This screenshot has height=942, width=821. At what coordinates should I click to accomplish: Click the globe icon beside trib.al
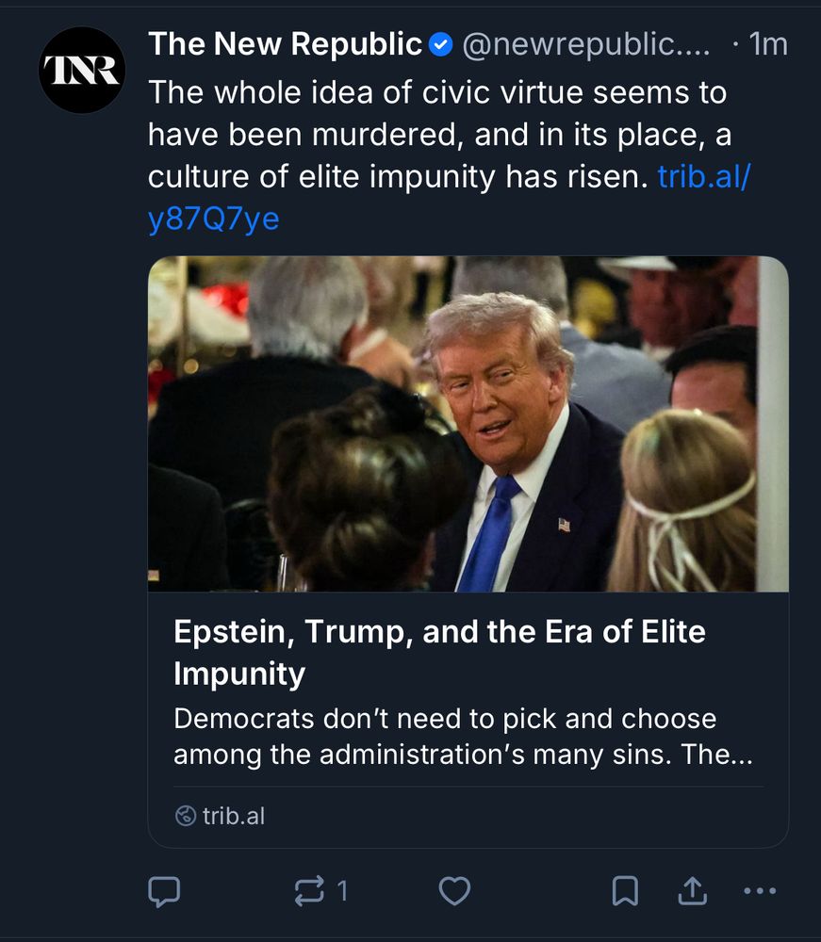pyautogui.click(x=186, y=816)
